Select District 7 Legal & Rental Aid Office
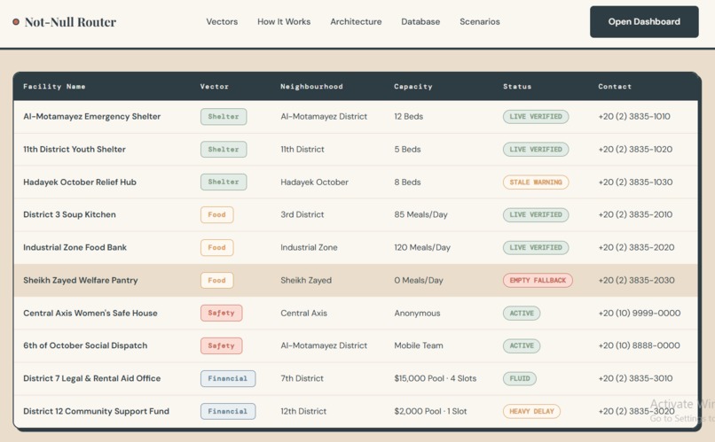The width and height of the screenshot is (715, 442). (x=91, y=378)
